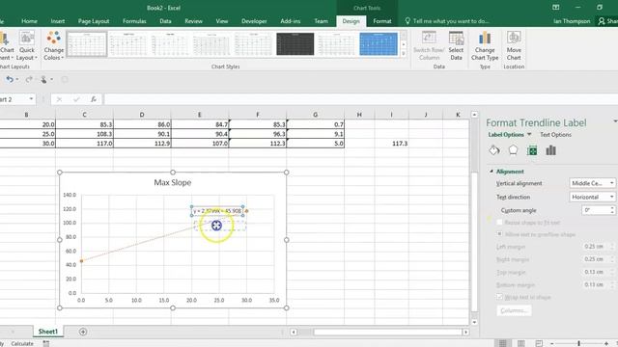Image resolution: width=618 pixels, height=347 pixels.
Task: Open Review ribbon tab
Action: tap(193, 21)
